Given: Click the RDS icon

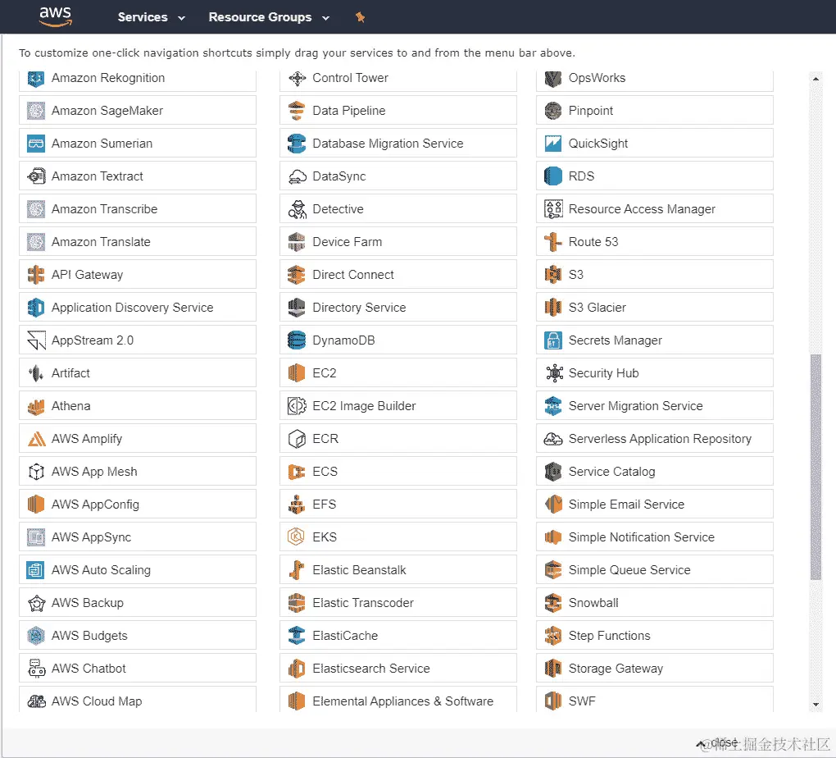Looking at the screenshot, I should 553,176.
